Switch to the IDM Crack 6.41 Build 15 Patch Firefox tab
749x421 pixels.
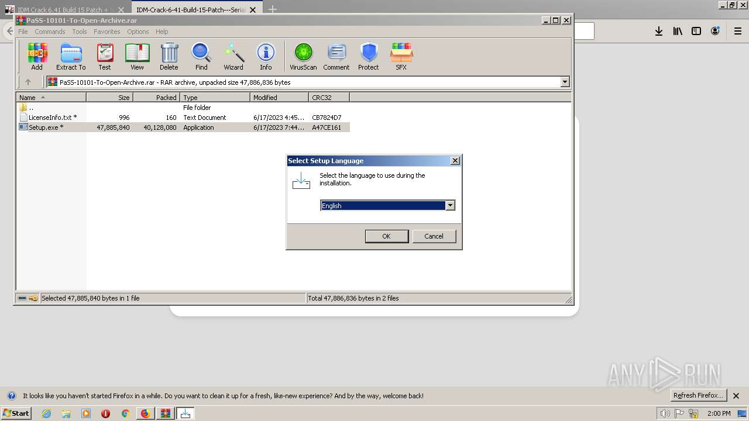[x=64, y=10]
